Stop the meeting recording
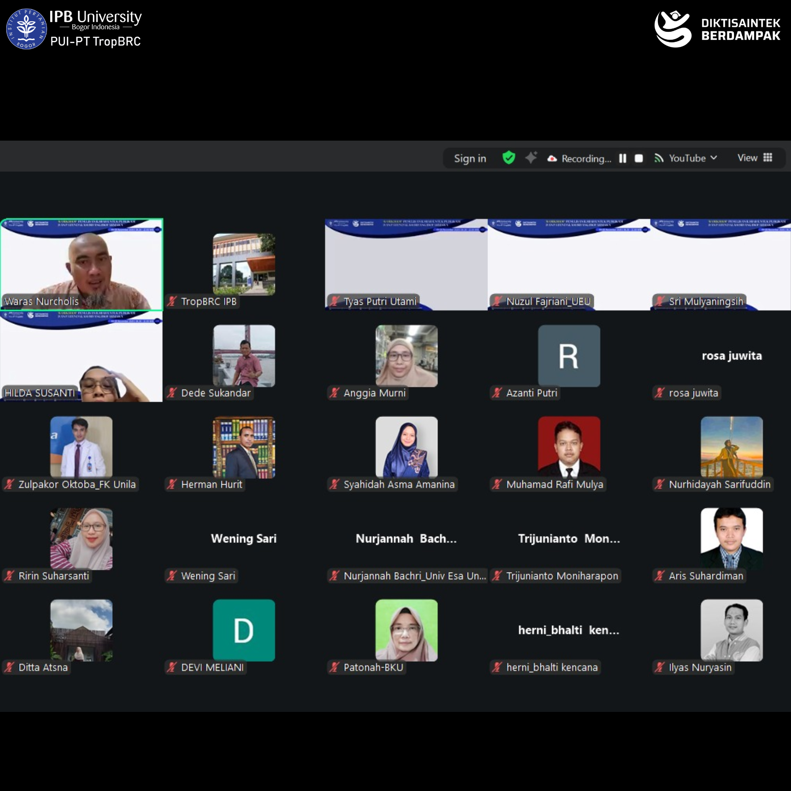Image resolution: width=791 pixels, height=791 pixels. [x=639, y=158]
